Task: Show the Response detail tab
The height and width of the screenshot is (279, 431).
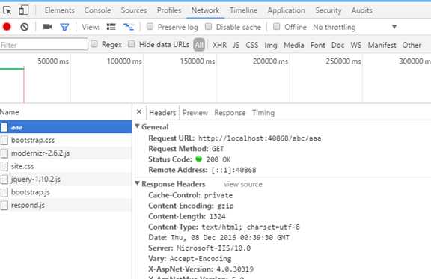Action: (x=230, y=113)
